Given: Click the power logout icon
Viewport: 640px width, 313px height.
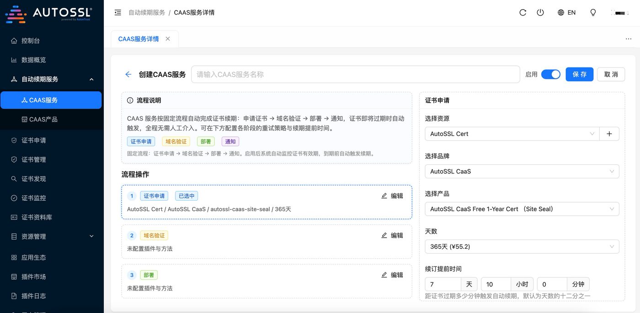Looking at the screenshot, I should [540, 13].
